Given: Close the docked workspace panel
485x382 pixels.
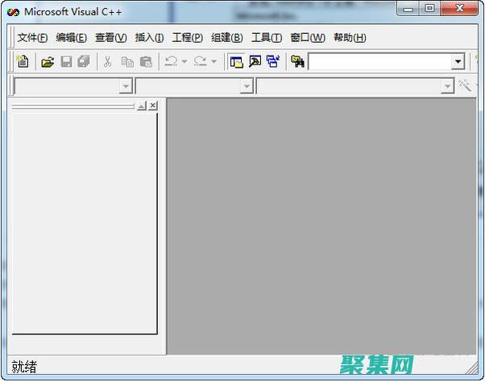Looking at the screenshot, I should tap(153, 106).
